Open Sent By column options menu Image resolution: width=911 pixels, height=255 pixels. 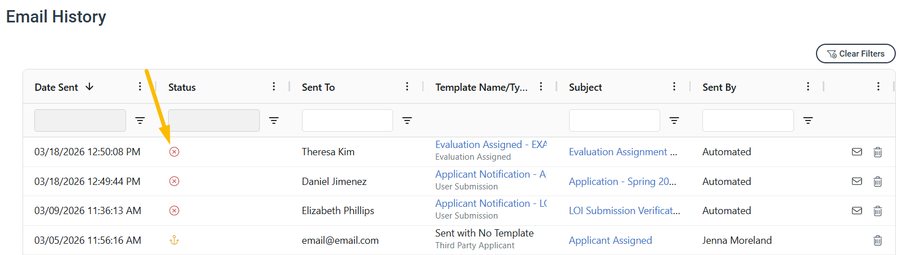[x=808, y=86]
